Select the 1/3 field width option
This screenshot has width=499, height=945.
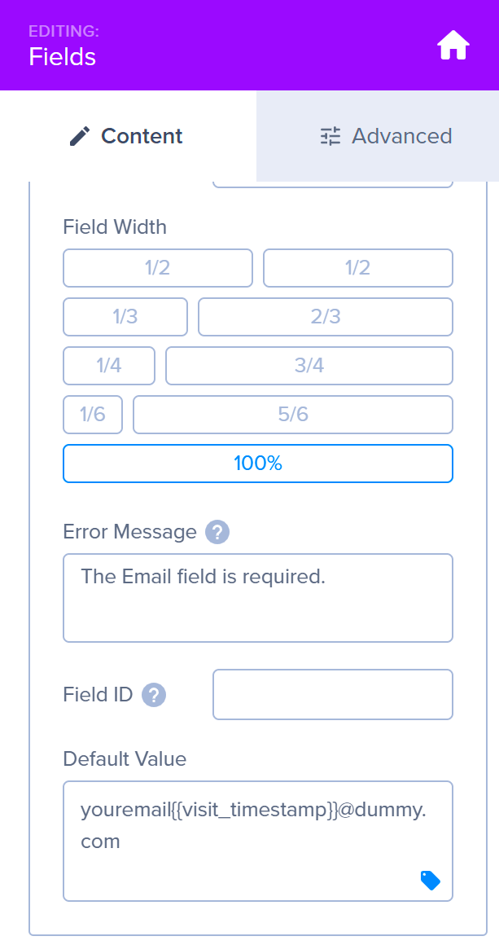tap(125, 316)
